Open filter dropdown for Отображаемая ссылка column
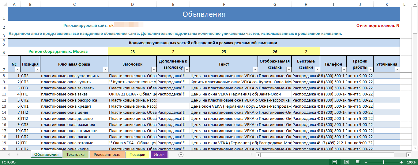The height and width of the screenshot is (165, 418). (x=289, y=69)
